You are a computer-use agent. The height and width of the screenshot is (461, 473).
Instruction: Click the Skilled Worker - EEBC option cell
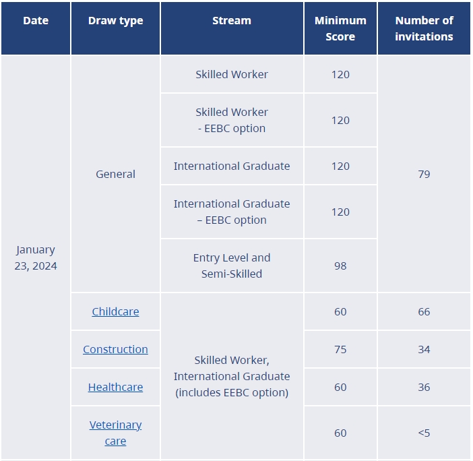click(x=232, y=120)
